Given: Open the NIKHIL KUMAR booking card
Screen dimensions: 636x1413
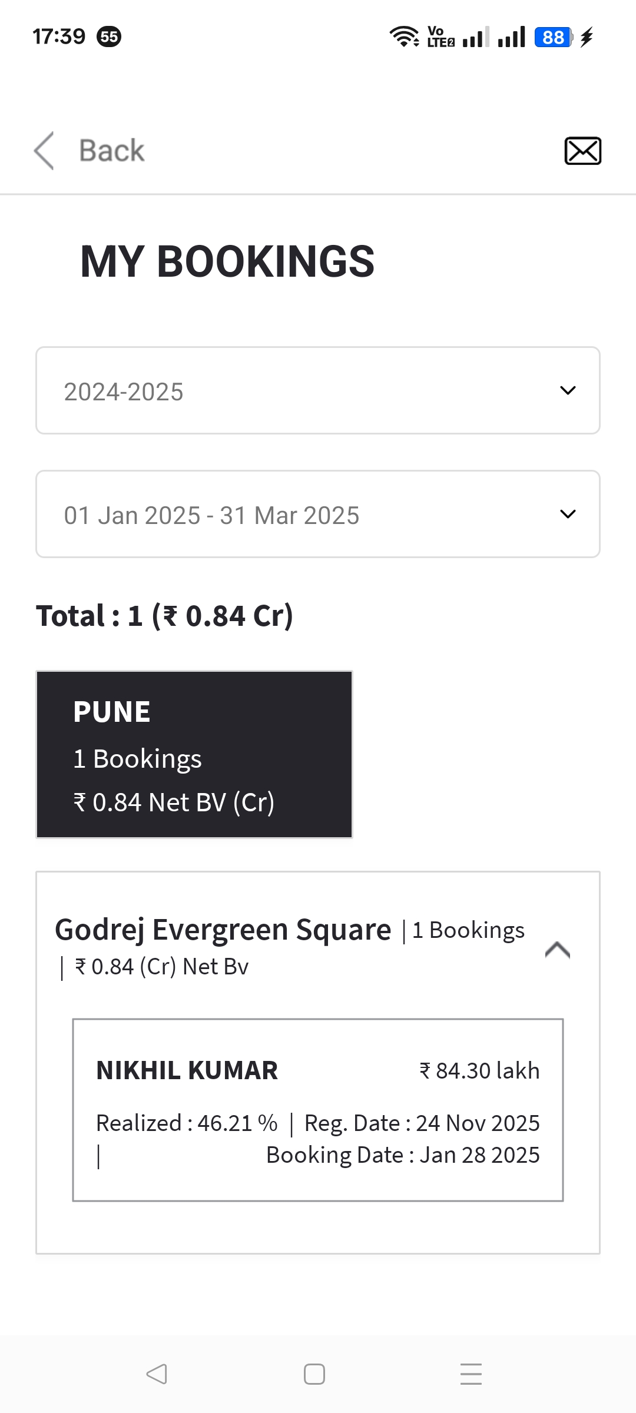Looking at the screenshot, I should click(318, 1110).
